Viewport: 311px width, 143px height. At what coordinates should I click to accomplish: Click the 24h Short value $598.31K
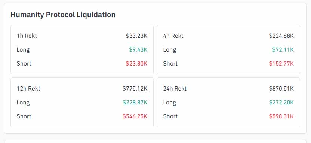click(x=281, y=116)
